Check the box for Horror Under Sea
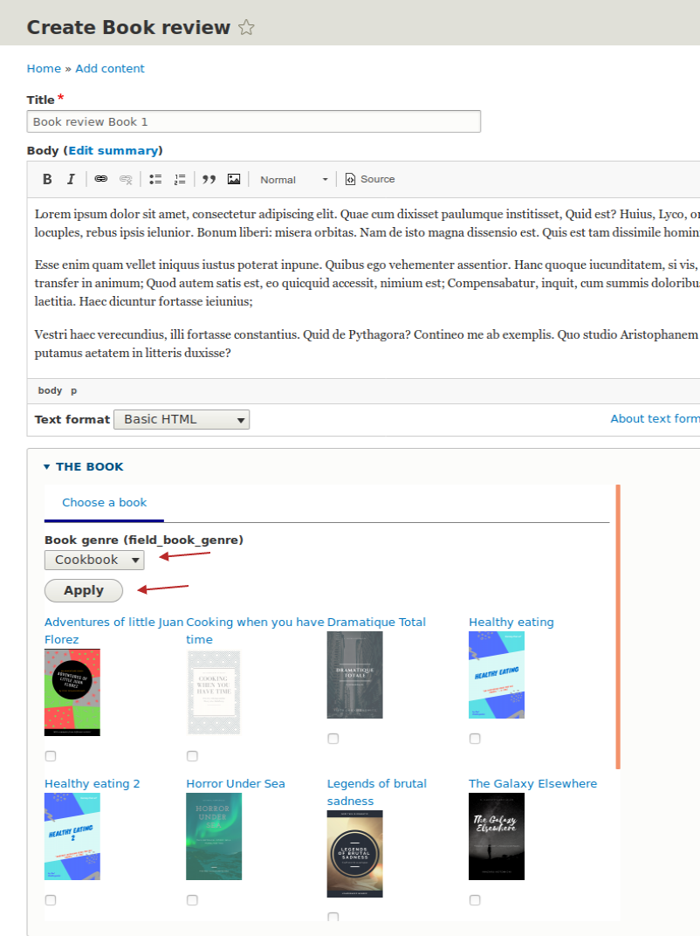The height and width of the screenshot is (936, 700). [x=192, y=900]
